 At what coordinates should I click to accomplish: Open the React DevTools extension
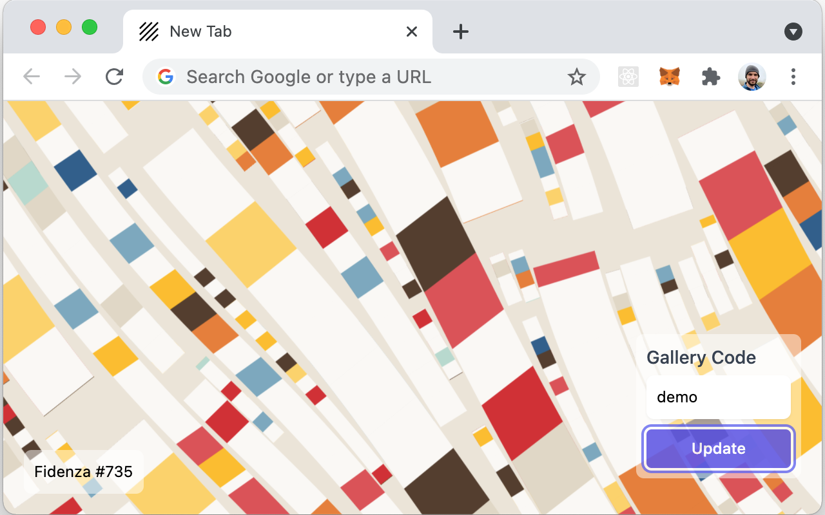point(628,77)
